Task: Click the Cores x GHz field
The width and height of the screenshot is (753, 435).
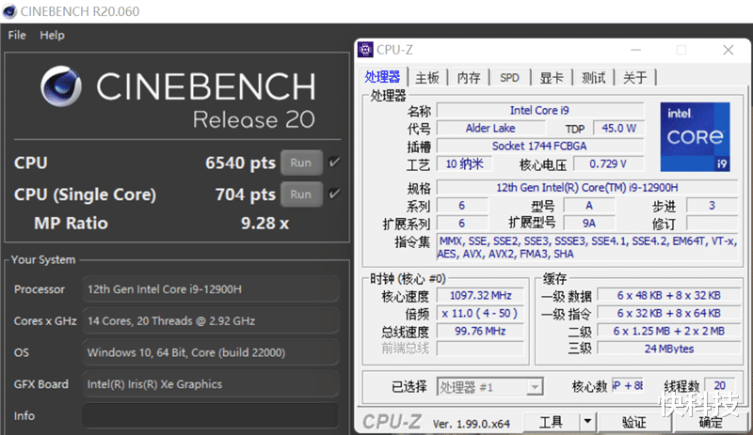Action: click(x=211, y=321)
